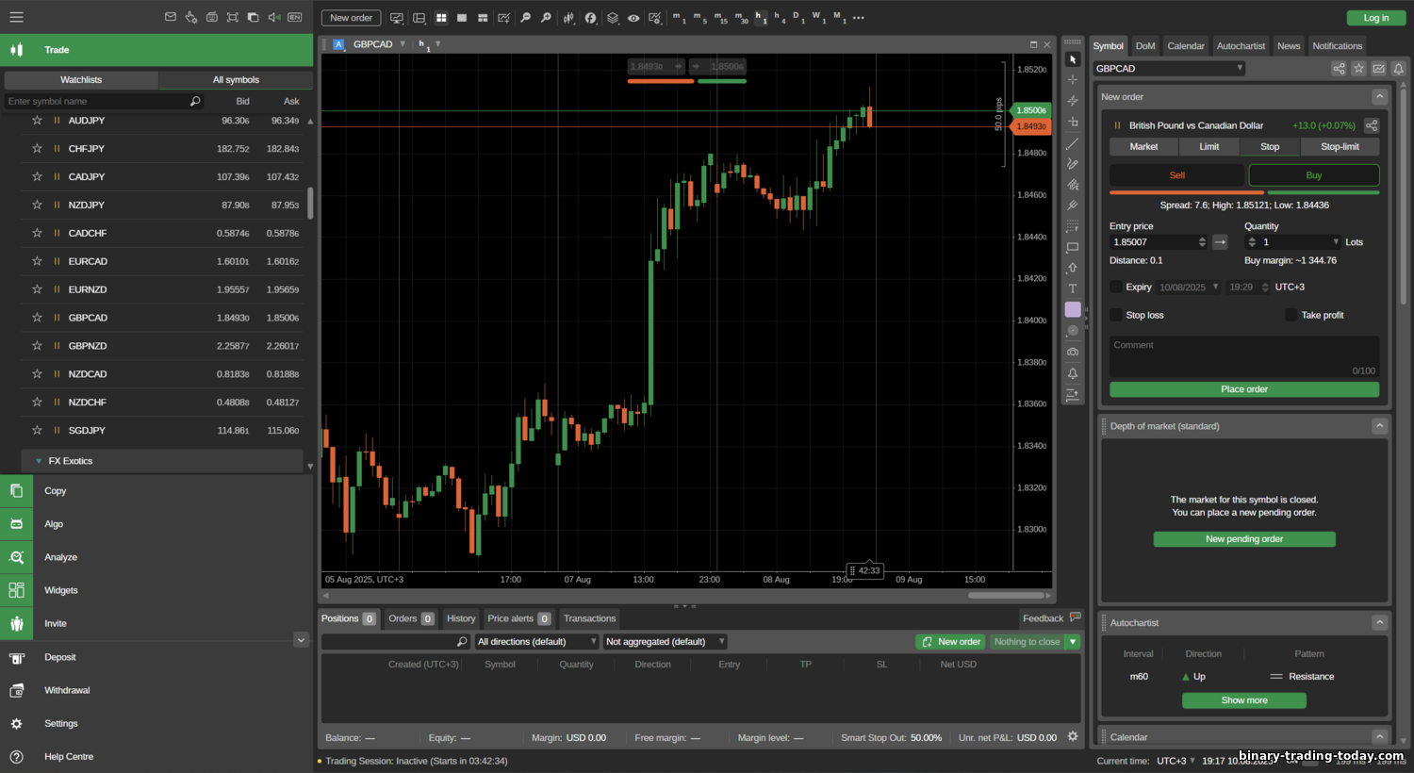Enable the Stop loss checkbox
The height and width of the screenshot is (773, 1414).
pos(1116,315)
